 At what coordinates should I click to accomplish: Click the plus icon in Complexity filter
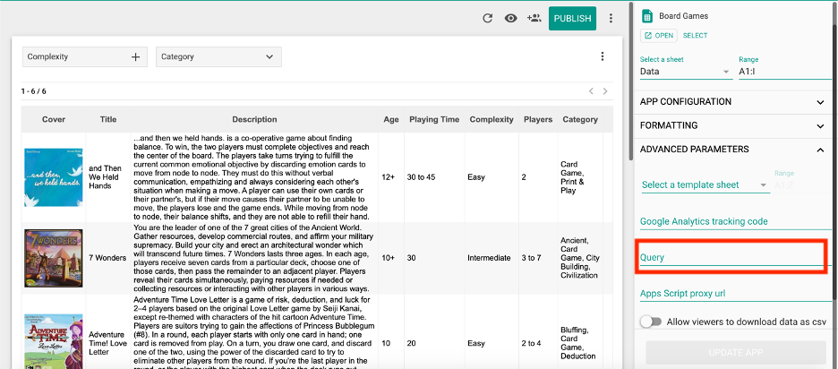(x=136, y=56)
